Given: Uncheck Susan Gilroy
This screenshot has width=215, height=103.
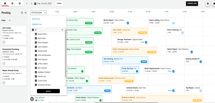Looking at the screenshot, I should pyautogui.click(x=36, y=34).
